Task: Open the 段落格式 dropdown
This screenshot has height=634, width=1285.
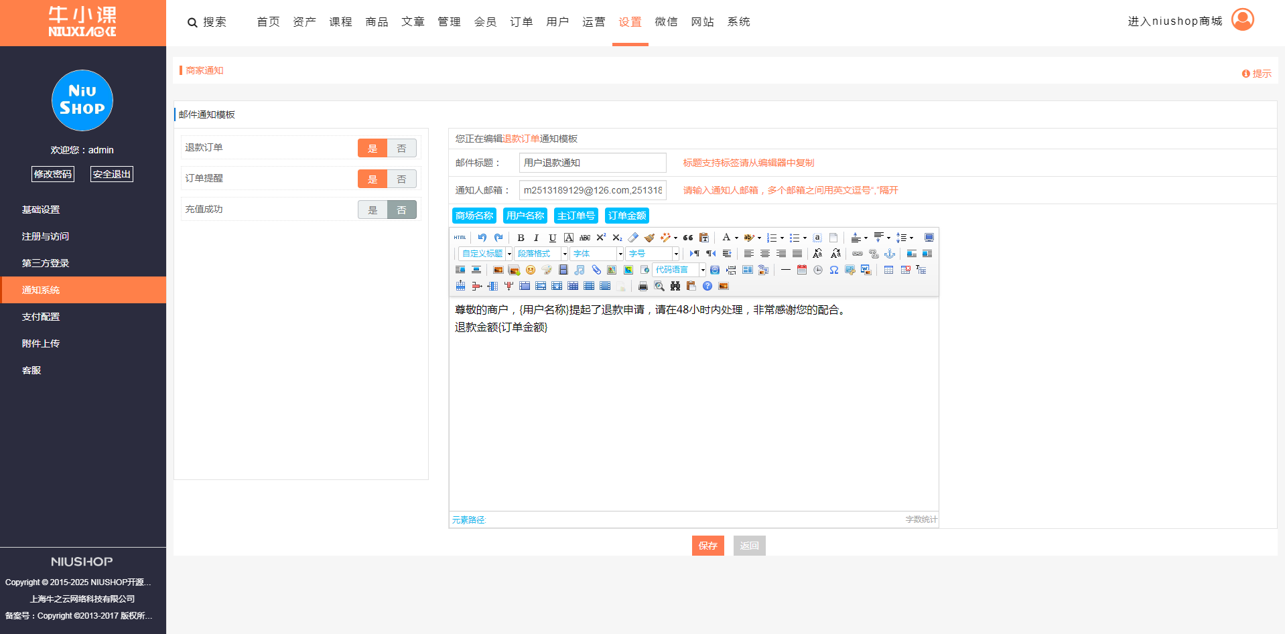Action: pos(541,254)
